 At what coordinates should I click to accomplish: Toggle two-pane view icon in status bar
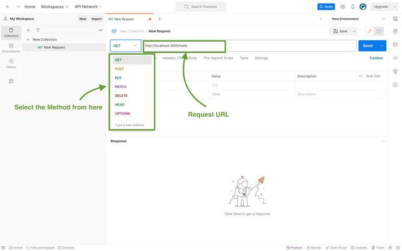(x=390, y=248)
